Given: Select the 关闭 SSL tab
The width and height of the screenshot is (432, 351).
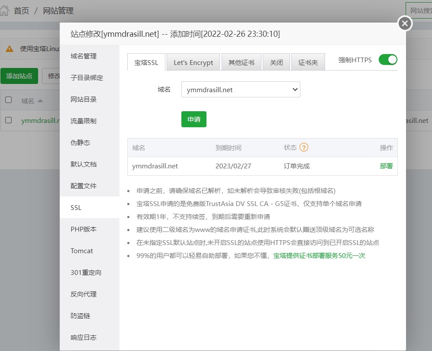Looking at the screenshot, I should 276,62.
